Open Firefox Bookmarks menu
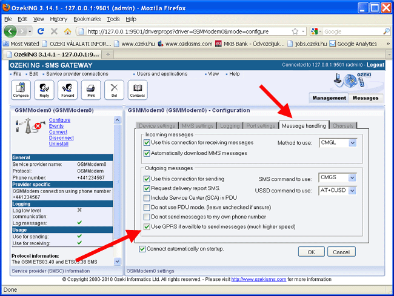This screenshot has height=296, width=394. pyautogui.click(x=87, y=19)
